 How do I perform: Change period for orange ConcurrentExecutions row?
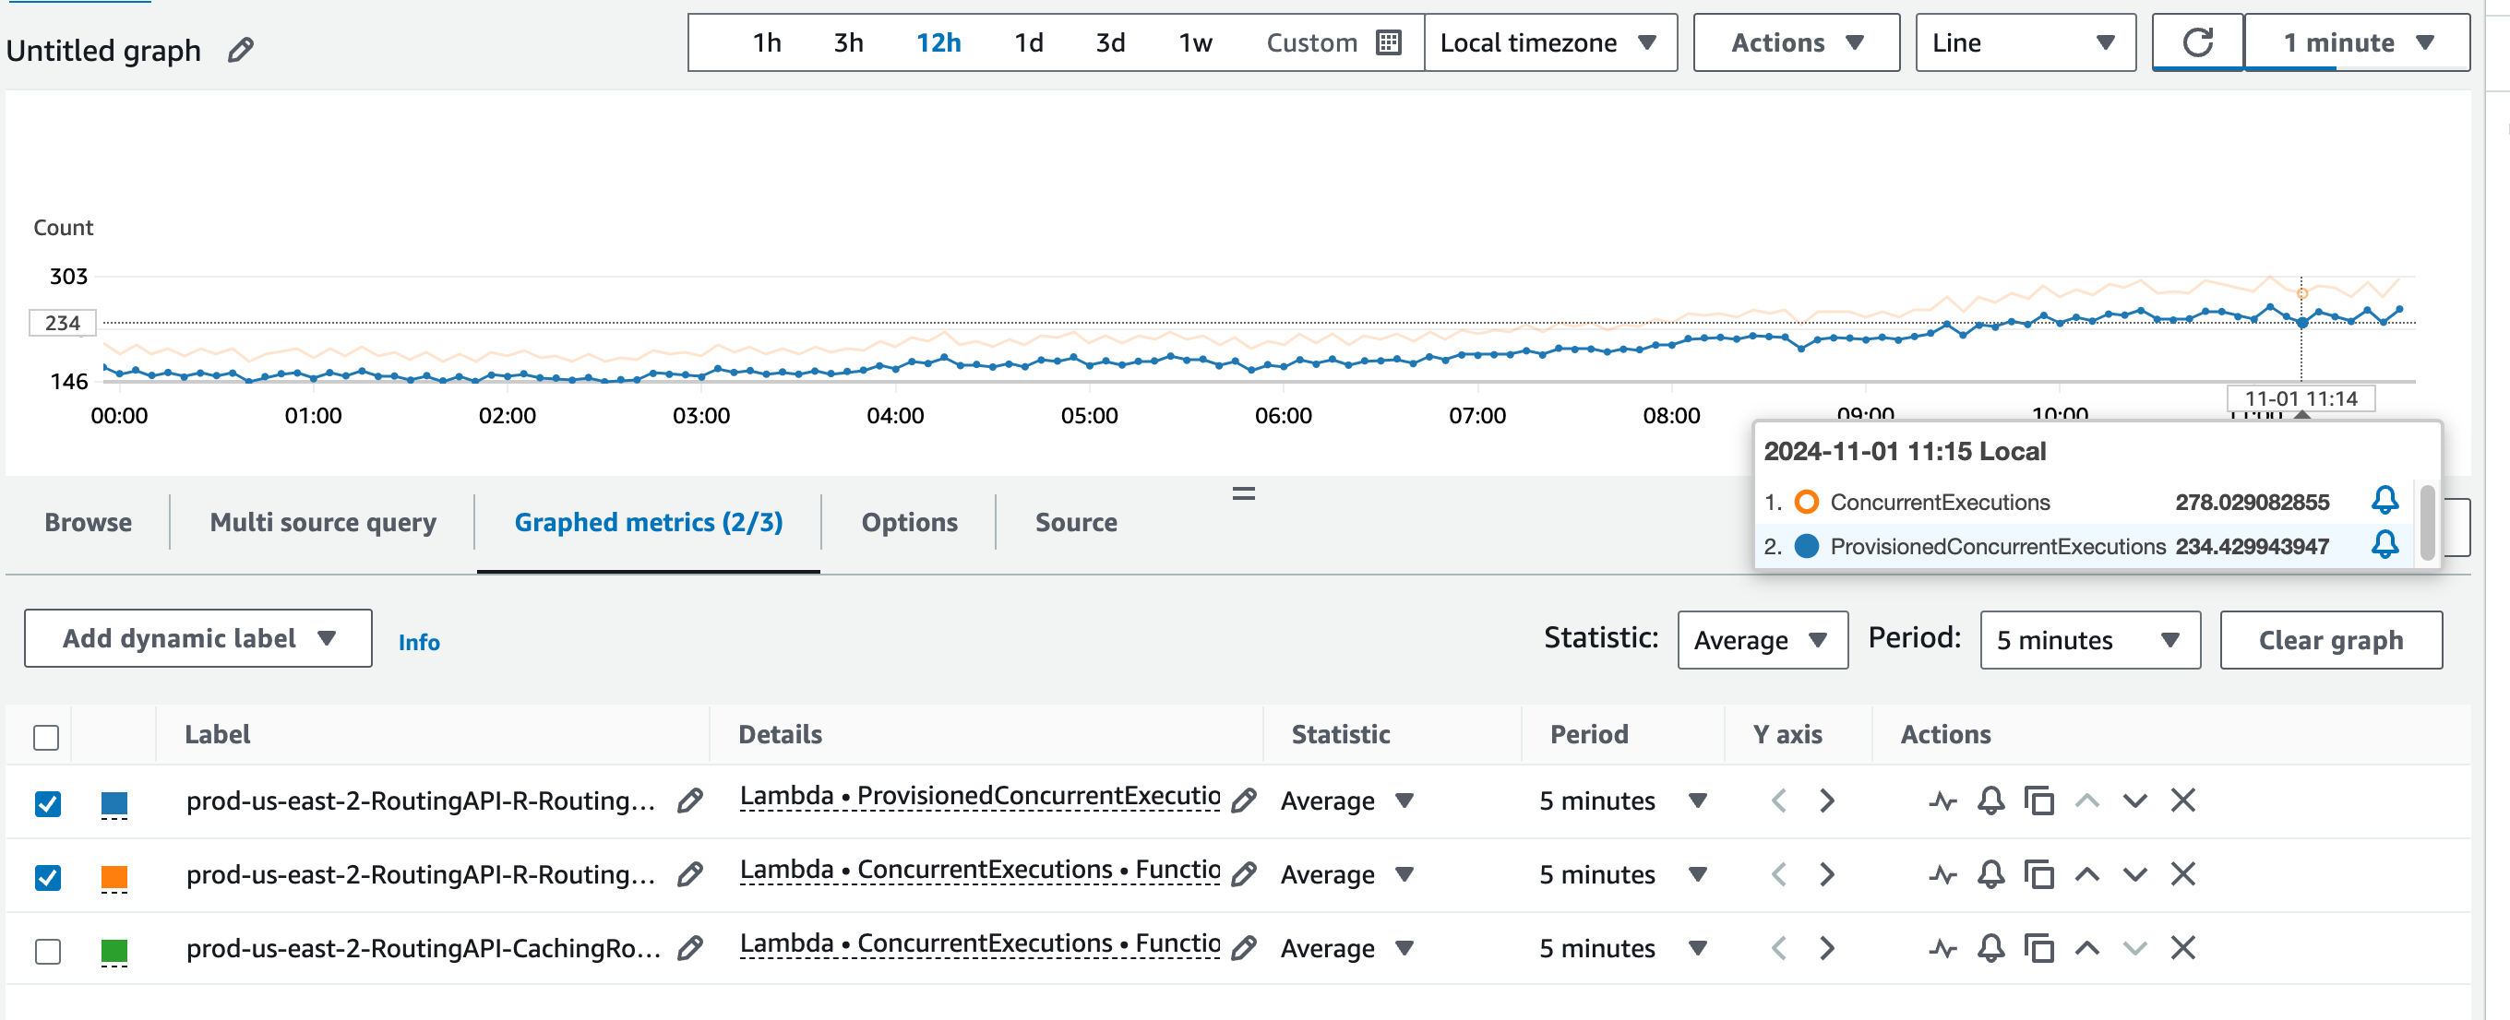[1622, 875]
